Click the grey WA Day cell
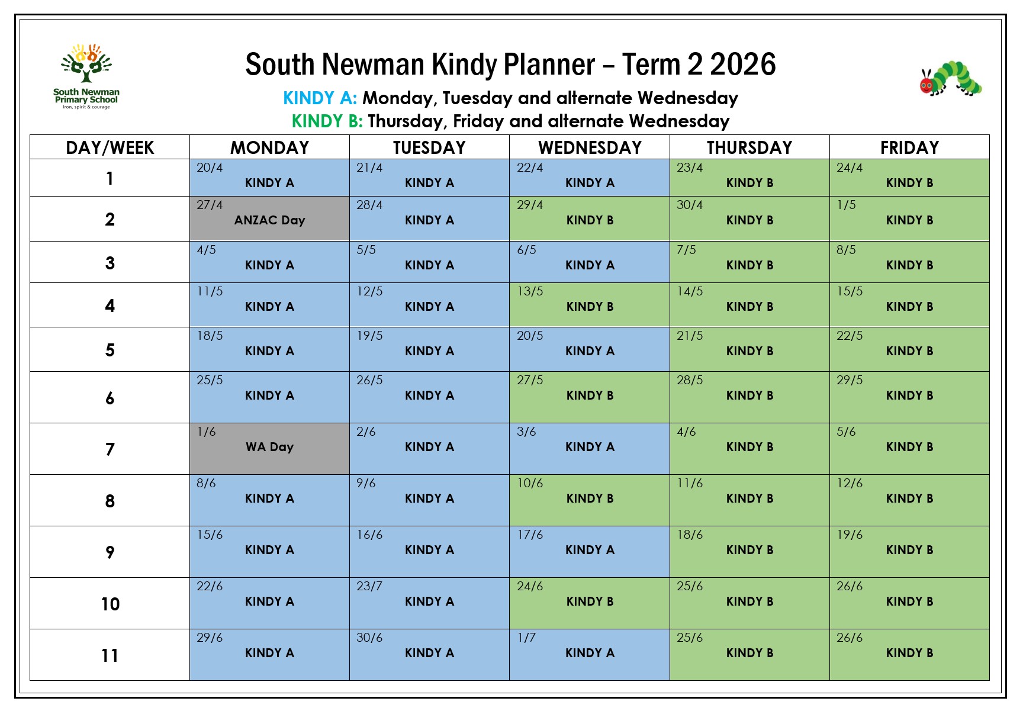This screenshot has height=714, width=1023. coord(269,448)
